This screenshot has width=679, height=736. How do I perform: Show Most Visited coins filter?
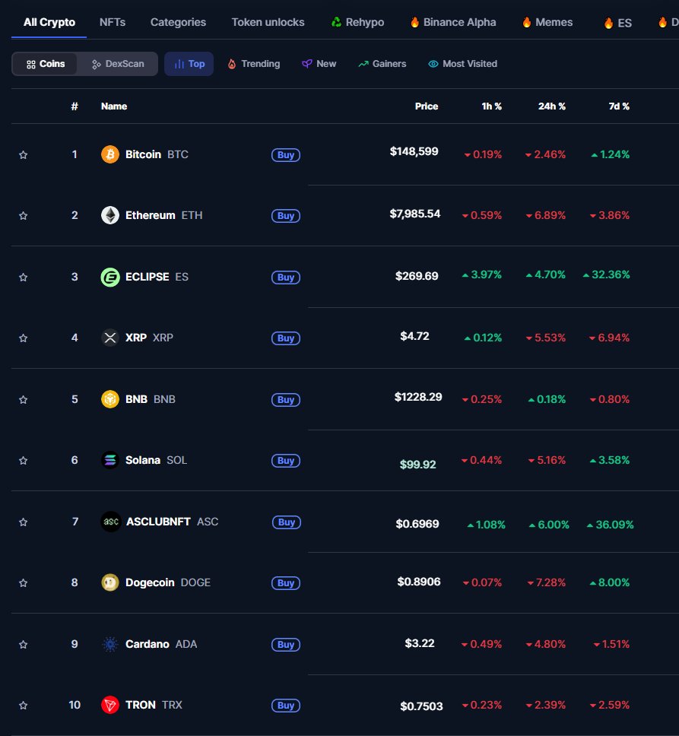pos(462,64)
